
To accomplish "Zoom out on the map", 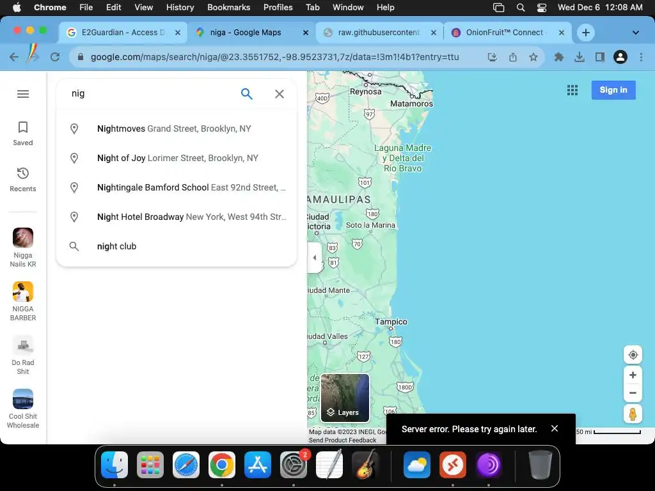I will tap(633, 393).
